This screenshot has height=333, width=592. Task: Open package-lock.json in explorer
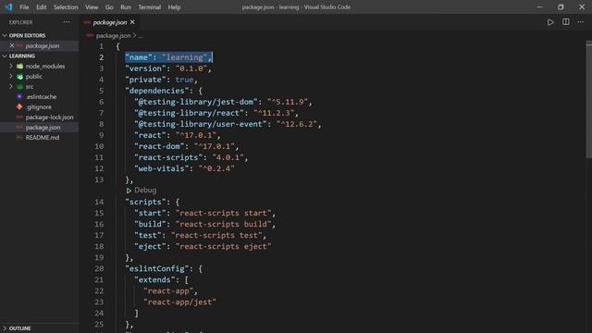click(49, 117)
